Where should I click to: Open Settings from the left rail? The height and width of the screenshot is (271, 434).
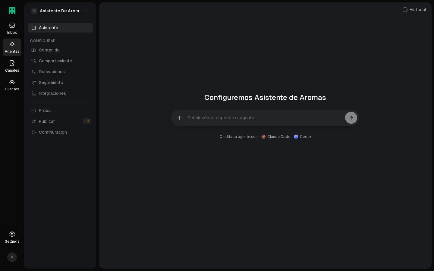click(12, 237)
